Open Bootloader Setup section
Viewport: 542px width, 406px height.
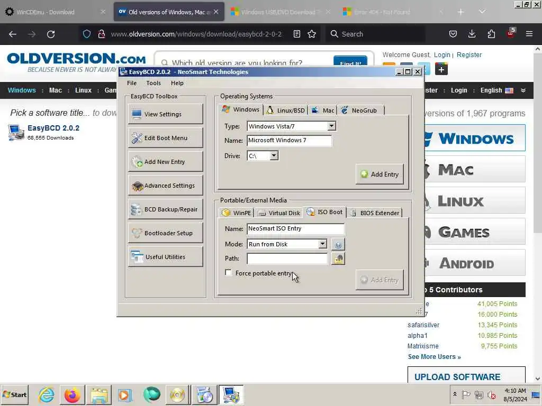(165, 233)
